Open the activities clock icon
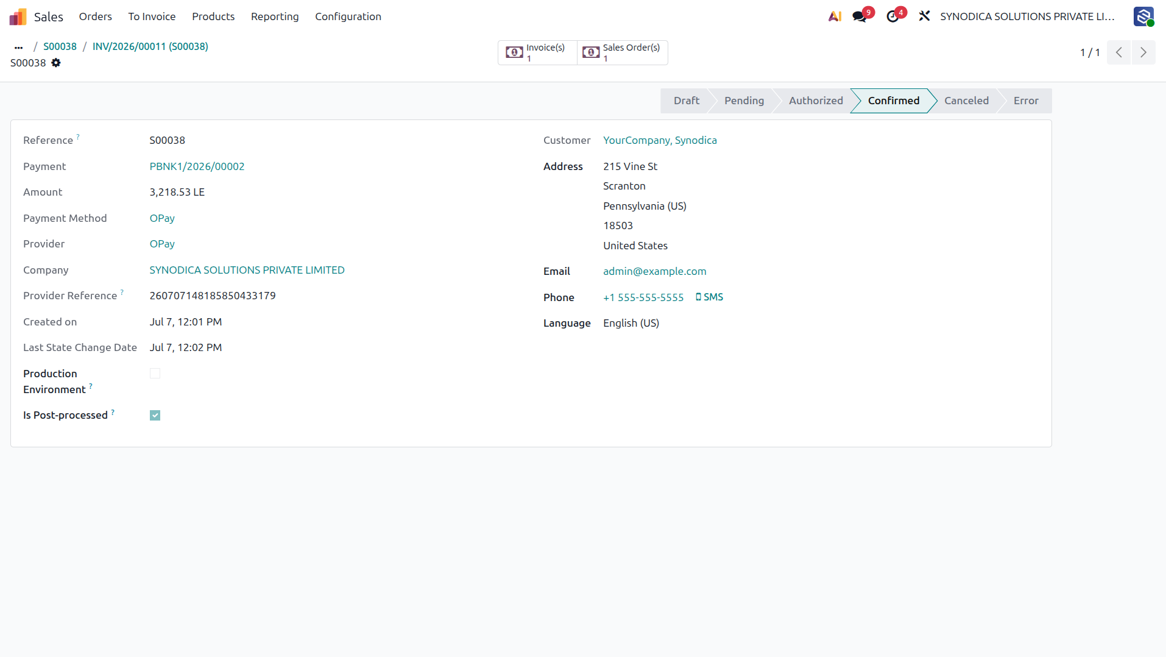This screenshot has height=657, width=1166. coord(892,16)
